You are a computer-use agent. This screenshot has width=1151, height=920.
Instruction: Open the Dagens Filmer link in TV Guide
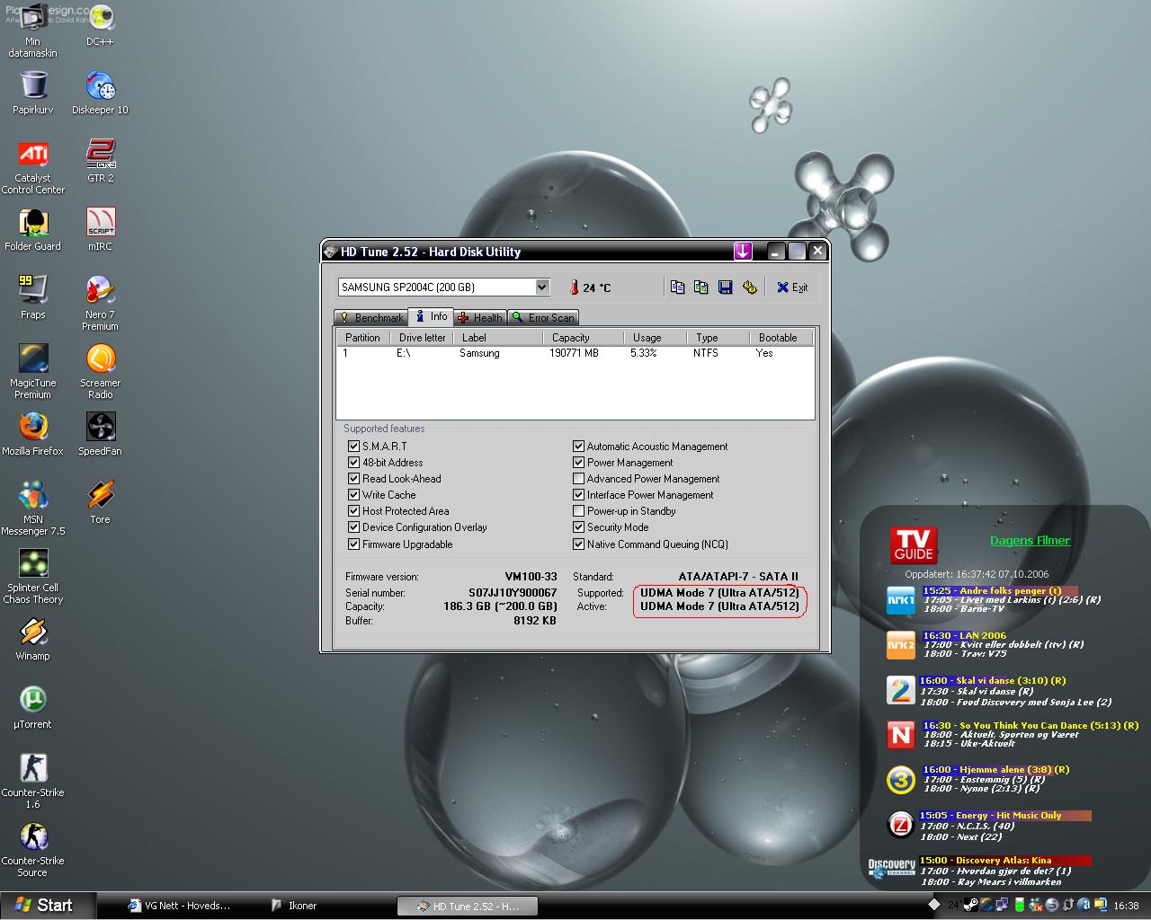pos(1030,541)
